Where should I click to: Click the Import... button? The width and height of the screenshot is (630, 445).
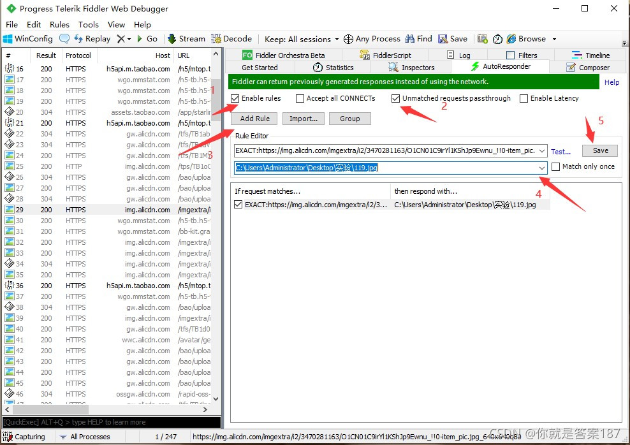pos(304,119)
